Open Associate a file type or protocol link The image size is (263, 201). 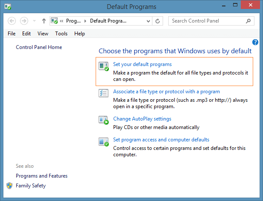tap(167, 92)
